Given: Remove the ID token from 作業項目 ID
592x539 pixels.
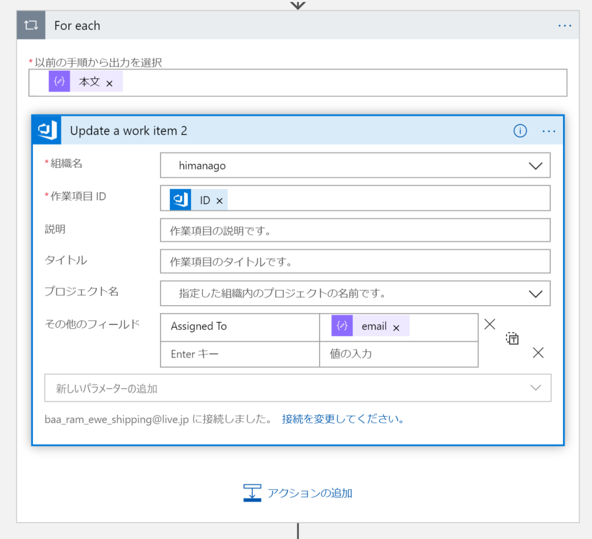Looking at the screenshot, I should [x=220, y=201].
